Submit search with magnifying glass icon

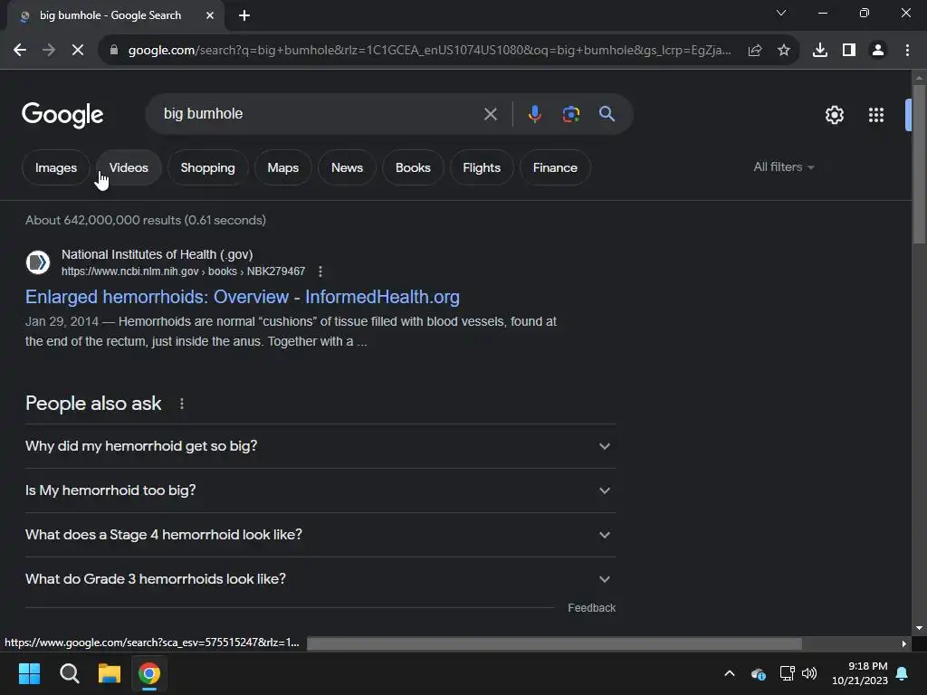coord(607,114)
